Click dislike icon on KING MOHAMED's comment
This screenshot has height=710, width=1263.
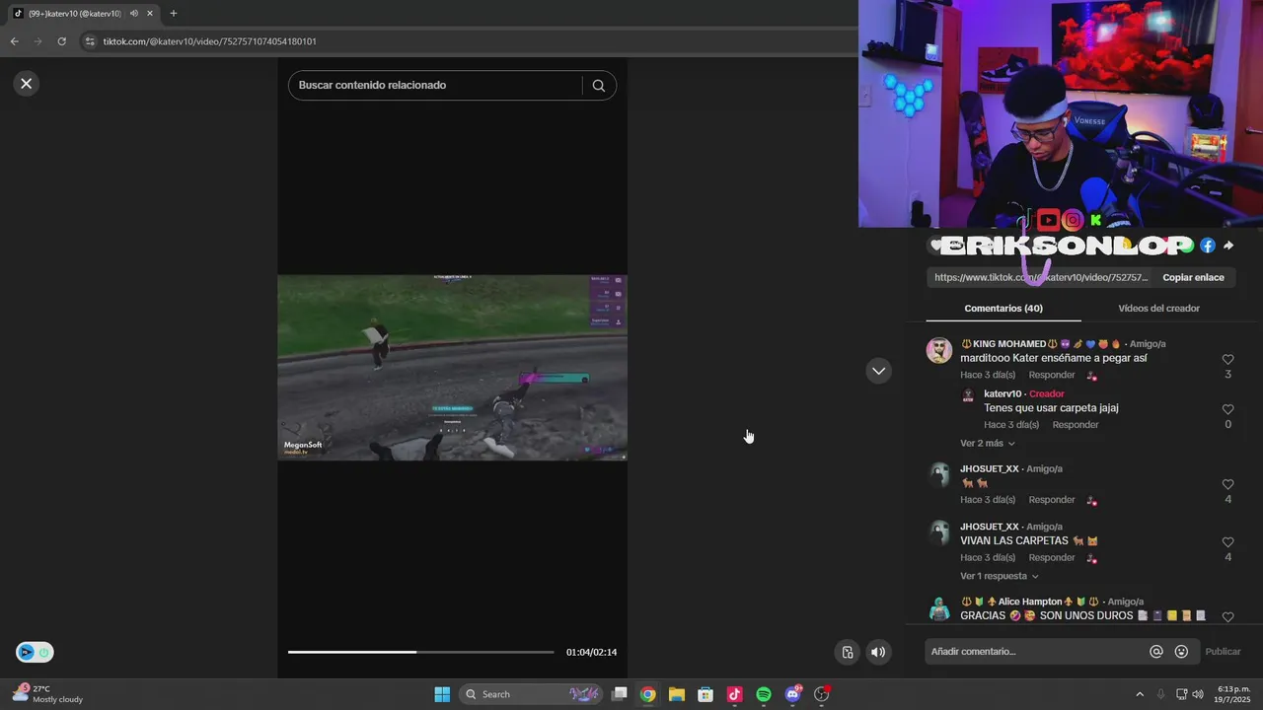tap(1091, 376)
